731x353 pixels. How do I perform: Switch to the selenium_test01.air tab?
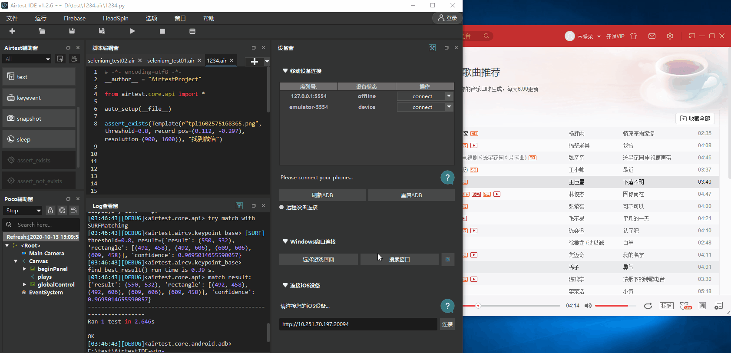click(x=171, y=61)
